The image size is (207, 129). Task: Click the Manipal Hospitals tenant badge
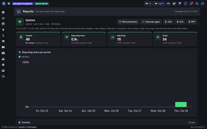[23, 4]
